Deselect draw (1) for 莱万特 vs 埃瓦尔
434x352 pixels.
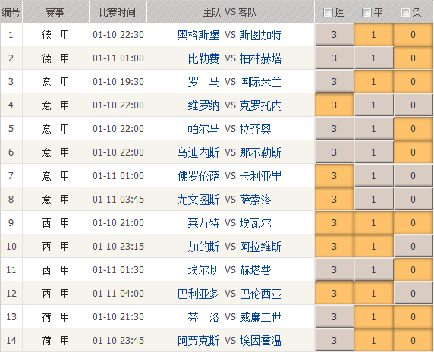click(373, 223)
